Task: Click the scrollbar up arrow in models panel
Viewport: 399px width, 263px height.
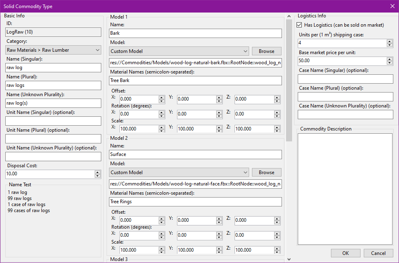Action: click(289, 16)
